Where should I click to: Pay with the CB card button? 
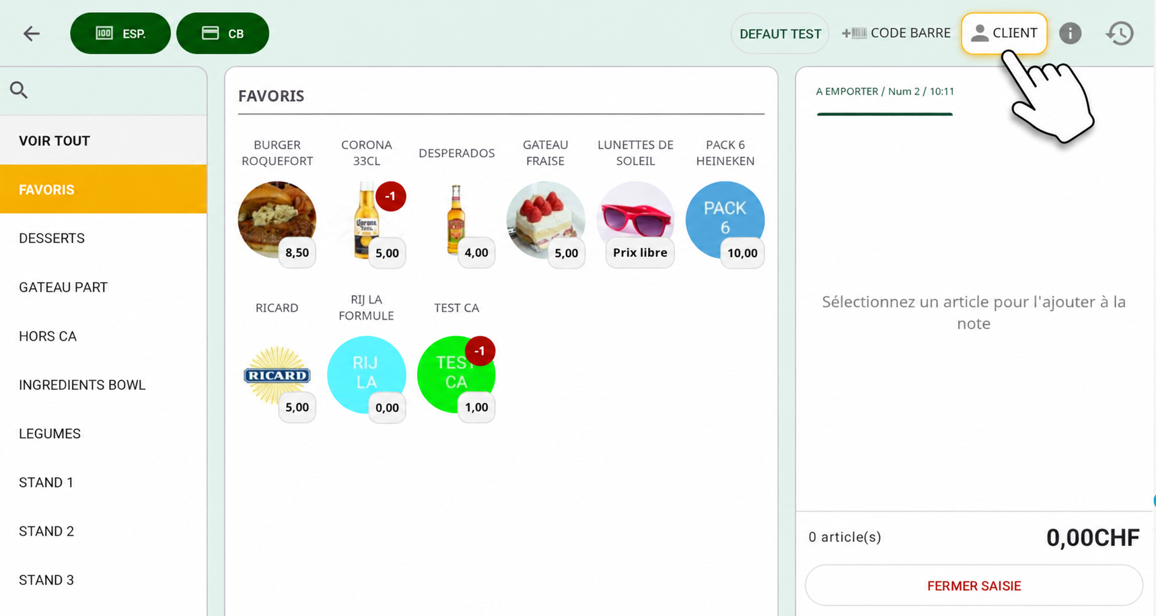[223, 33]
